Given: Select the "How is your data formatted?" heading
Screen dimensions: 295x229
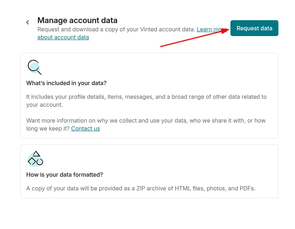Looking at the screenshot, I should coord(65,175).
